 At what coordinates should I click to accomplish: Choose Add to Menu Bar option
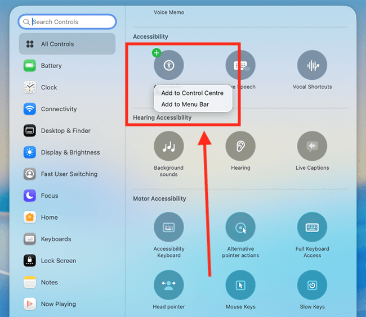pyautogui.click(x=185, y=105)
